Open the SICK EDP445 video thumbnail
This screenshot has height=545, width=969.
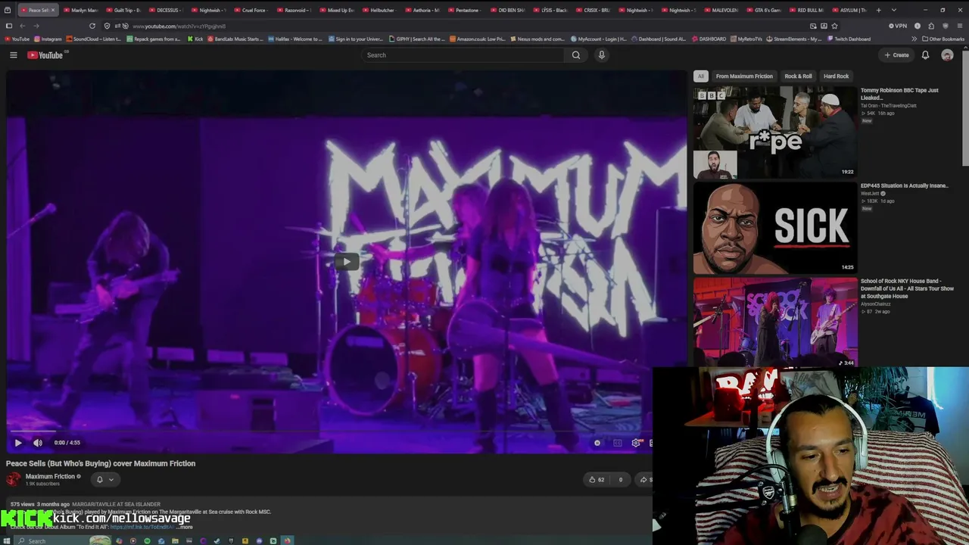click(775, 228)
